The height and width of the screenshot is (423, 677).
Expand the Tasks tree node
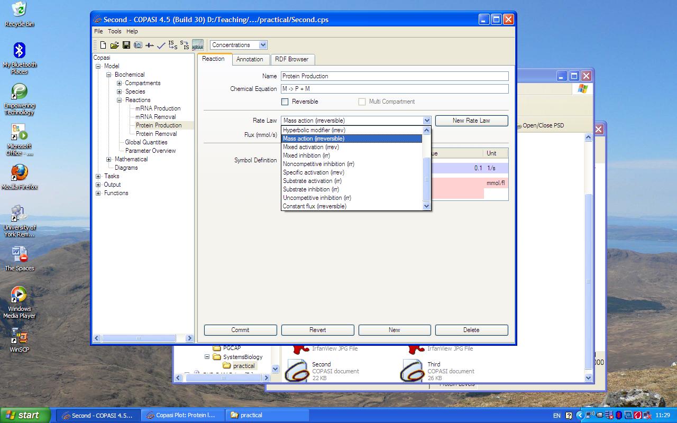pos(98,176)
